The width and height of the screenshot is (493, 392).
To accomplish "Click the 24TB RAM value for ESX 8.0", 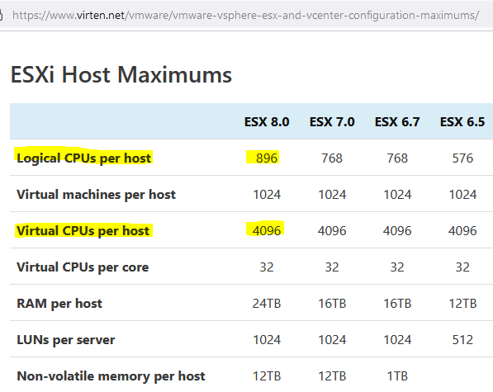I will click(267, 304).
